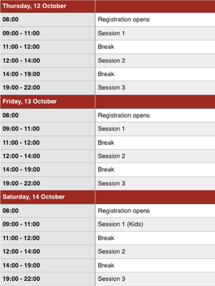Click Thursday's 12:00 - 14:00 time cell
The image size is (215, 286).
21,60
